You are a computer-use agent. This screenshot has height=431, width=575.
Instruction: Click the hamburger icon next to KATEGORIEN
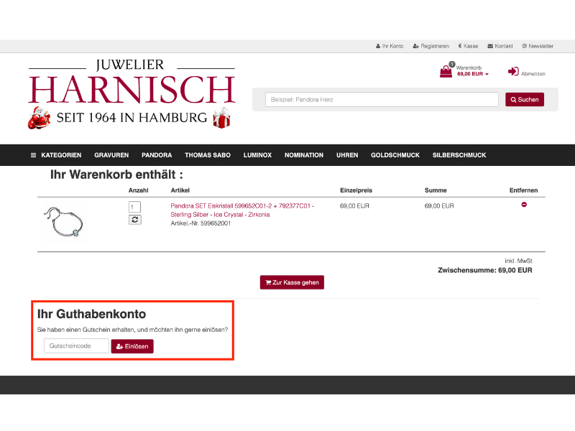point(33,155)
